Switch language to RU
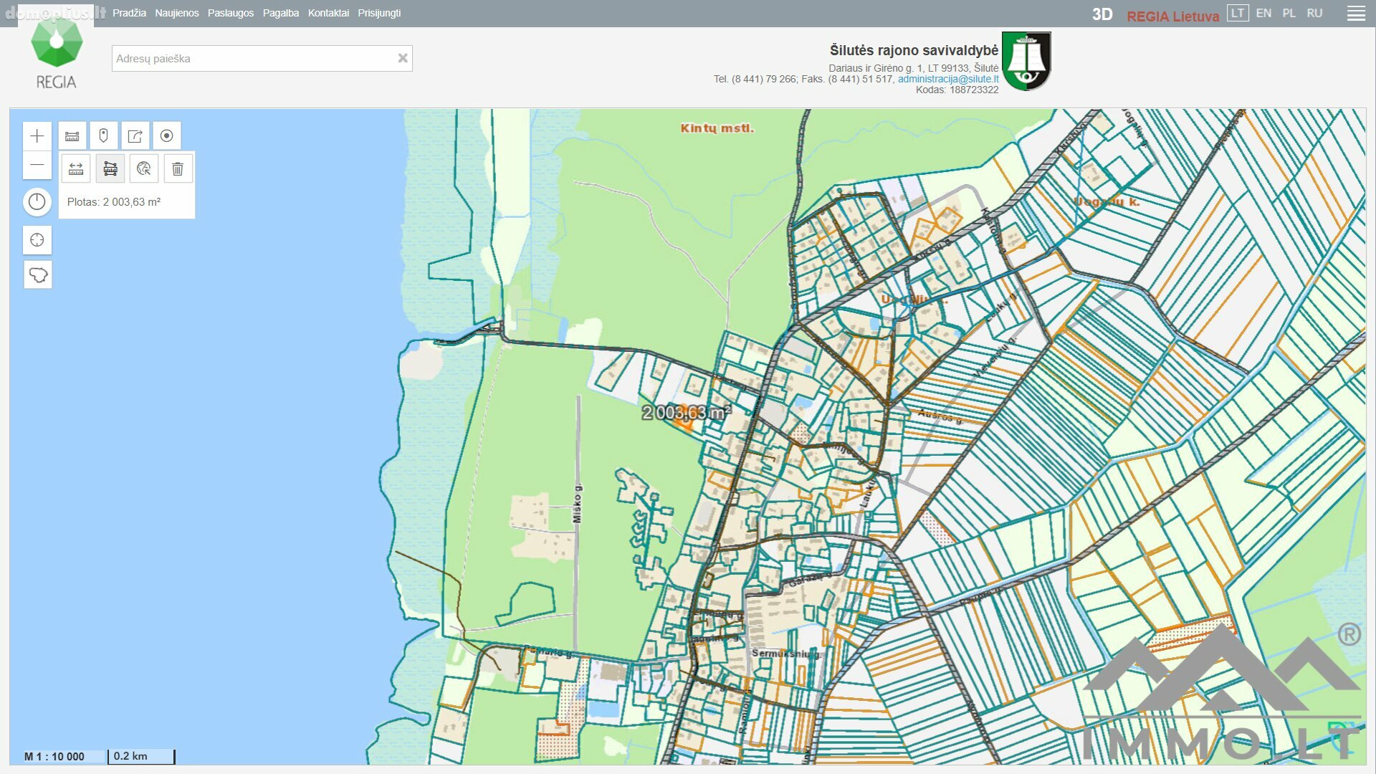 (1314, 13)
